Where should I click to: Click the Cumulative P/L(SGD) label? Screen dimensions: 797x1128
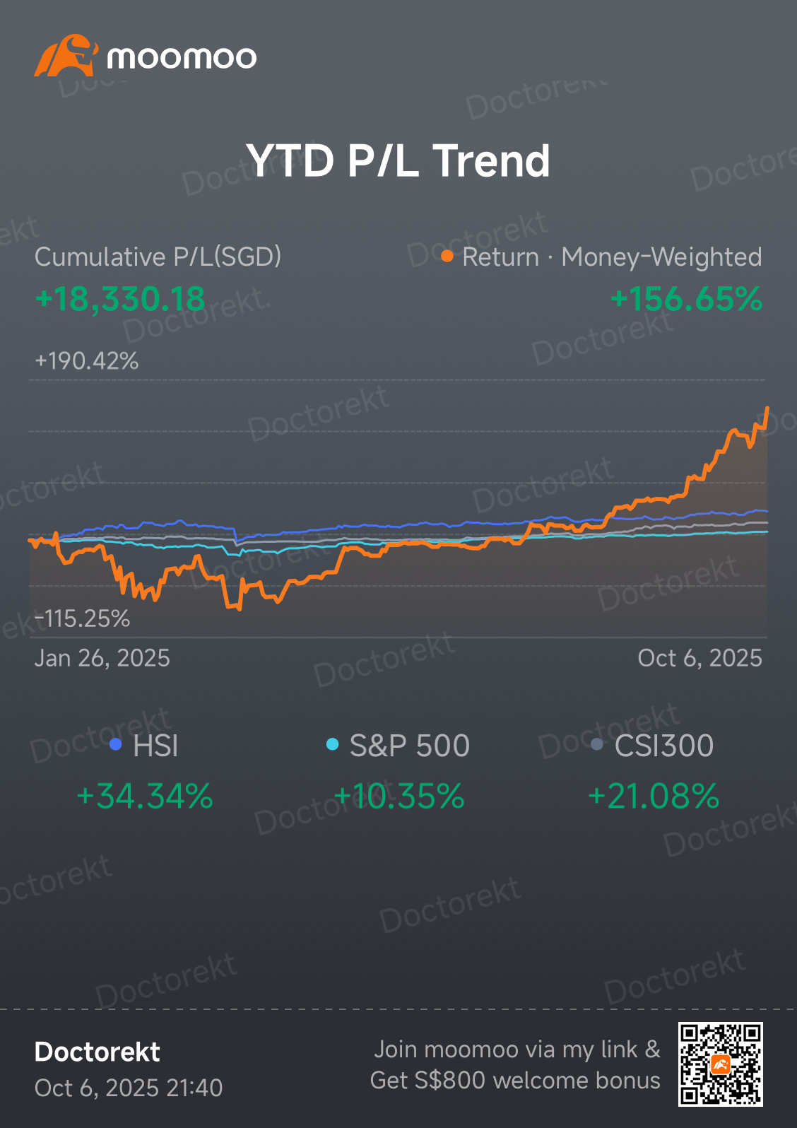click(x=158, y=257)
